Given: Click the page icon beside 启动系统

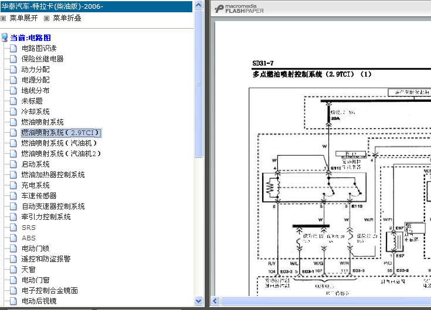Looking at the screenshot, I should pyautogui.click(x=13, y=164).
